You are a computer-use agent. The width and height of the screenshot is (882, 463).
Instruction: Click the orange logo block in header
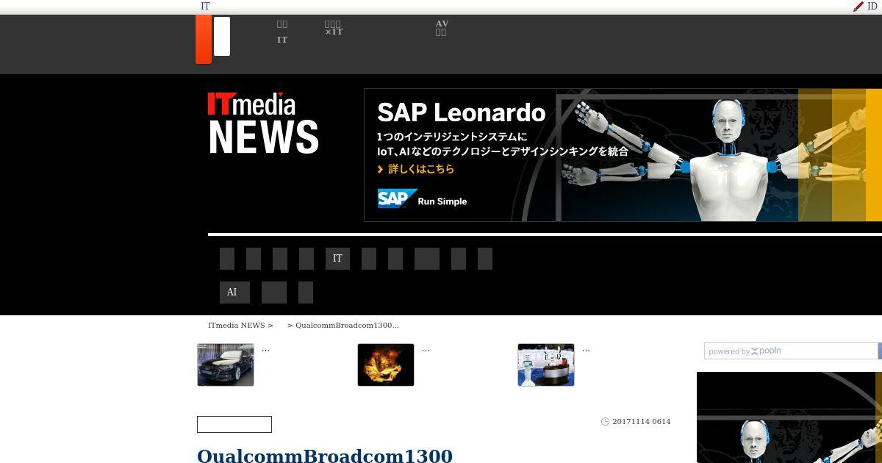pyautogui.click(x=204, y=39)
